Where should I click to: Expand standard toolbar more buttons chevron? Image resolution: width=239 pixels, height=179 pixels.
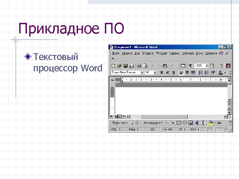(222, 66)
